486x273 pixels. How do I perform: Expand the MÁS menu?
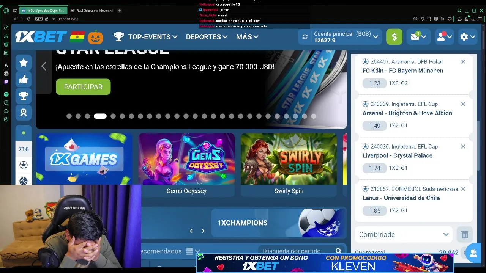[247, 37]
